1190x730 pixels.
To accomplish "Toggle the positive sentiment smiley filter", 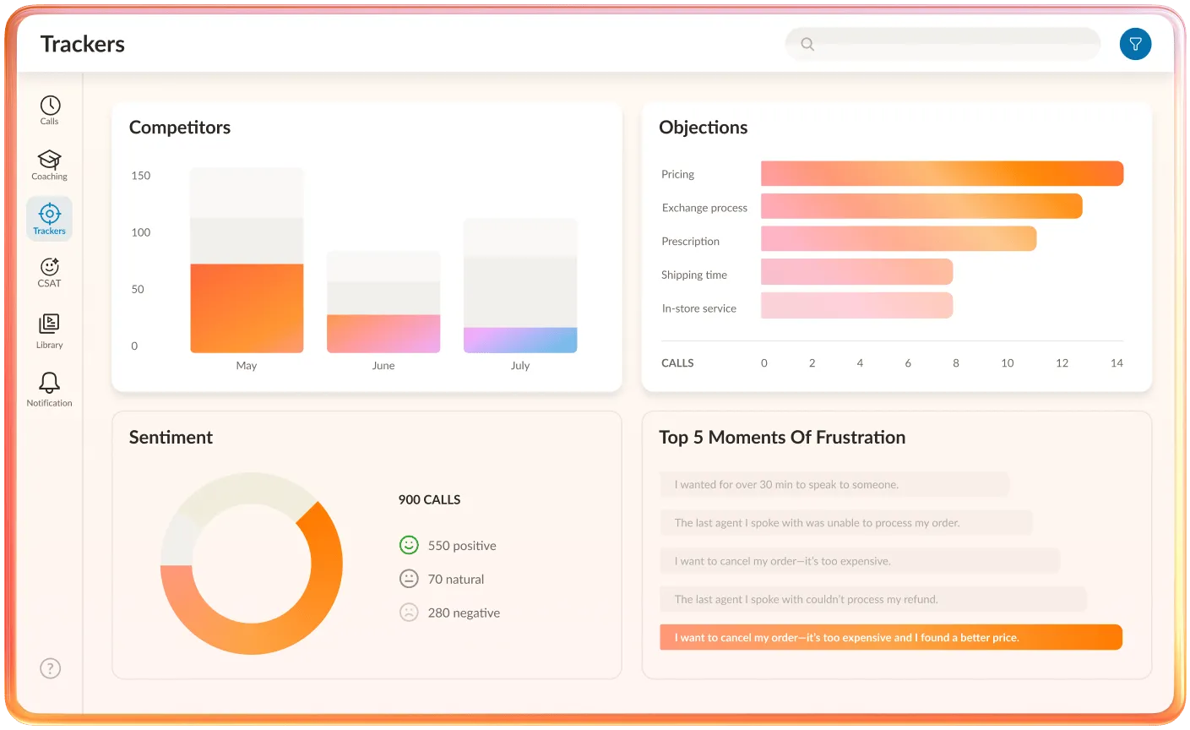I will pyautogui.click(x=409, y=545).
